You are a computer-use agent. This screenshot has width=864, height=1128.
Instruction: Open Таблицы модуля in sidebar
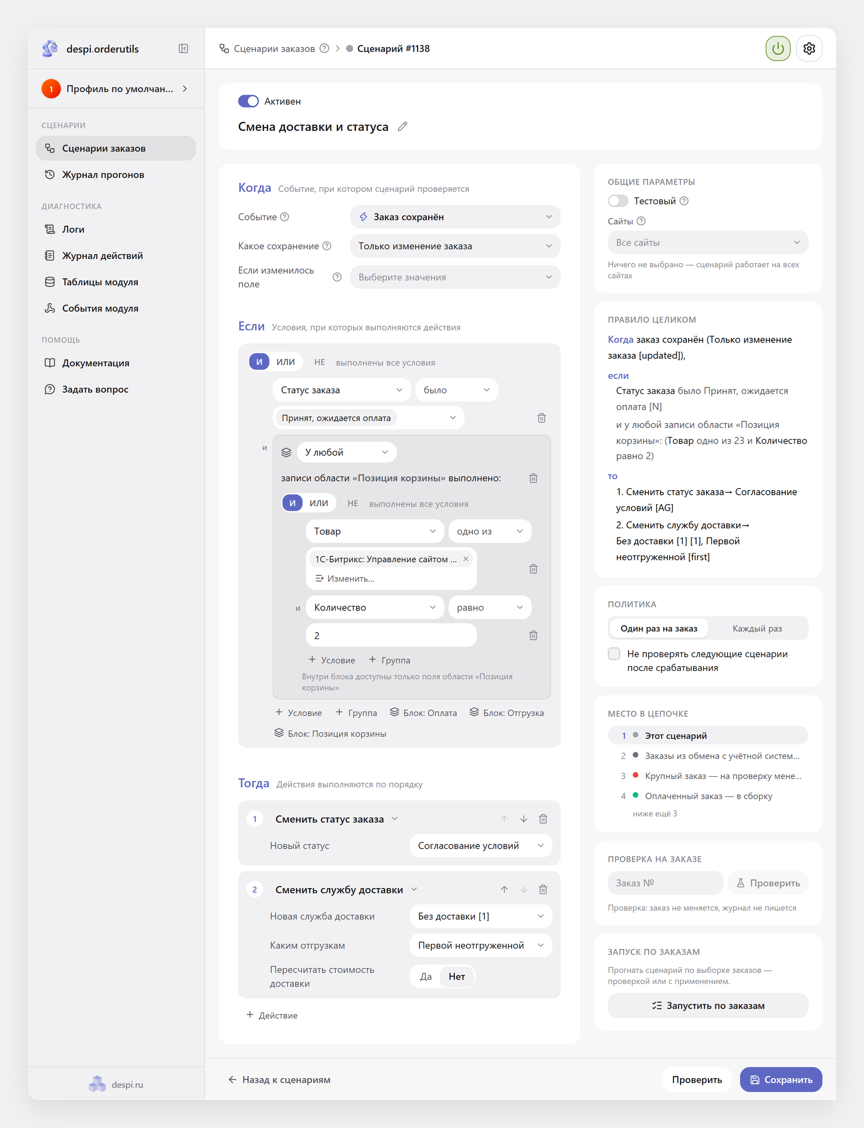coord(116,282)
